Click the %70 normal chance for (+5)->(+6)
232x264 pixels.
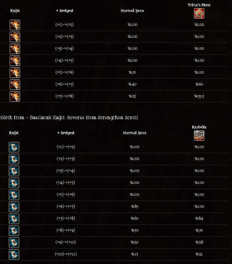pyautogui.click(x=132, y=72)
